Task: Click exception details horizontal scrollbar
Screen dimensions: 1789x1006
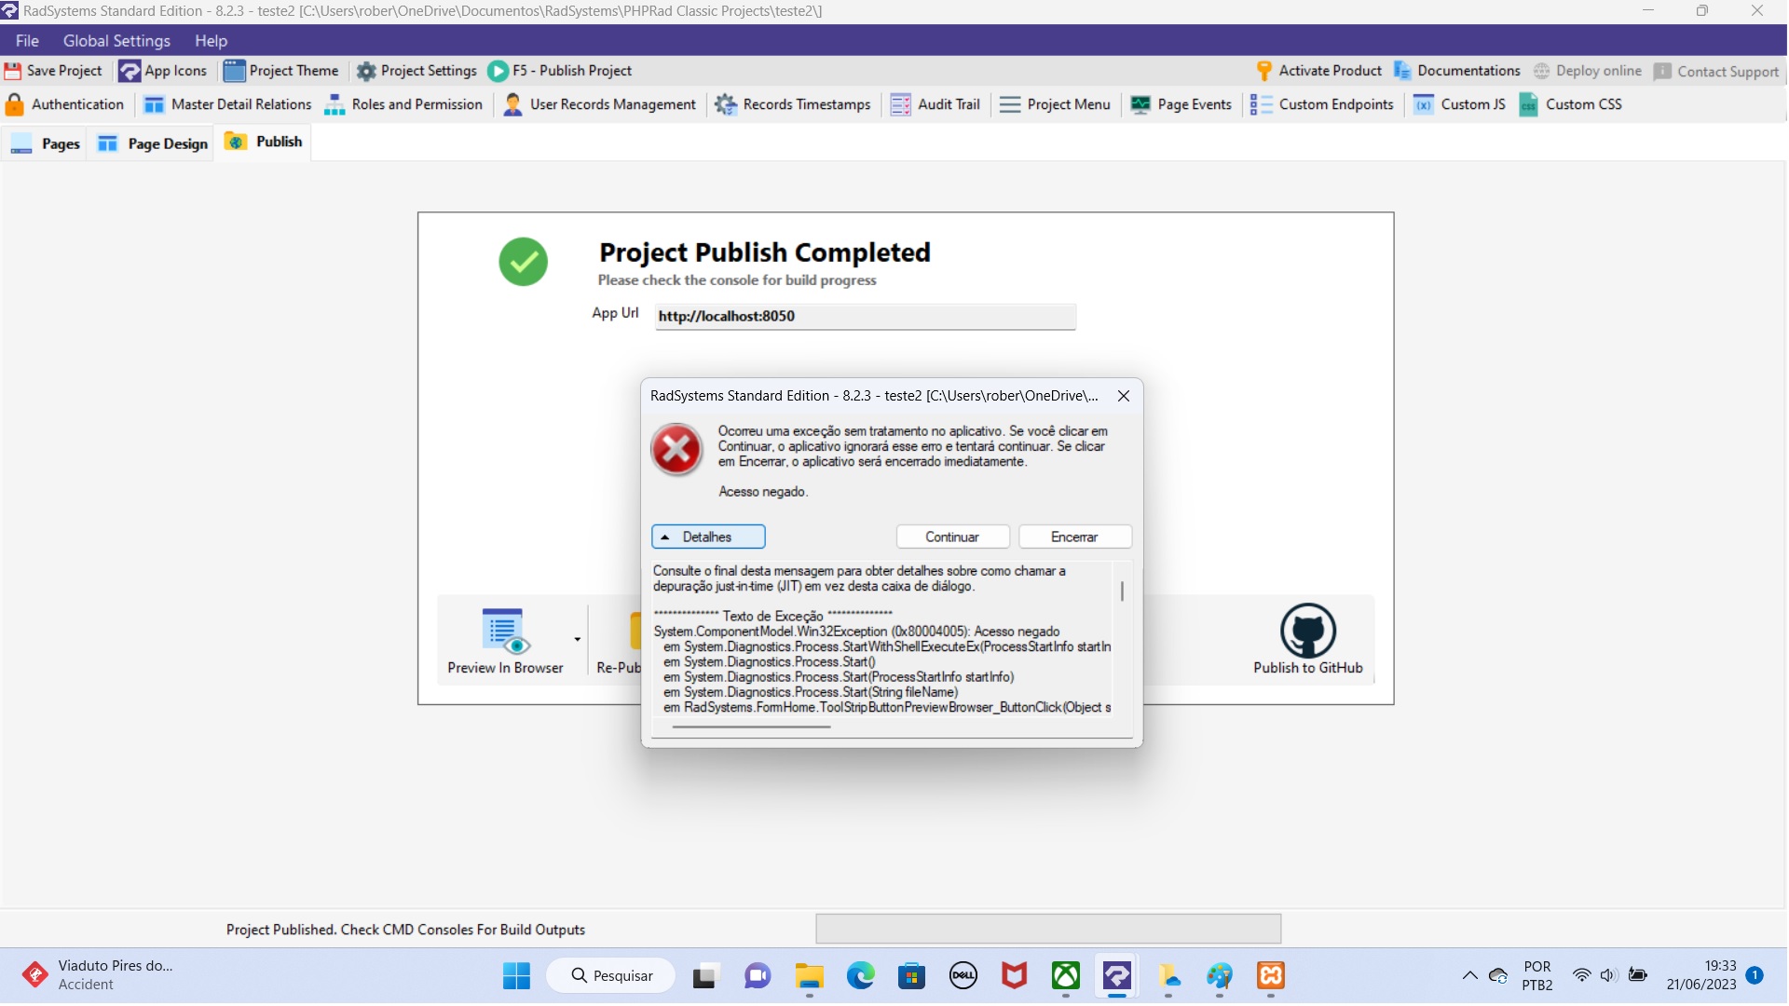Action: (x=751, y=727)
